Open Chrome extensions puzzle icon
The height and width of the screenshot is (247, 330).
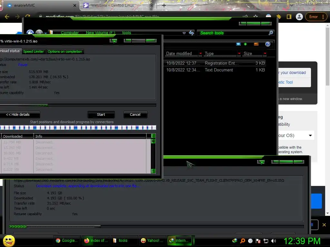(x=279, y=17)
